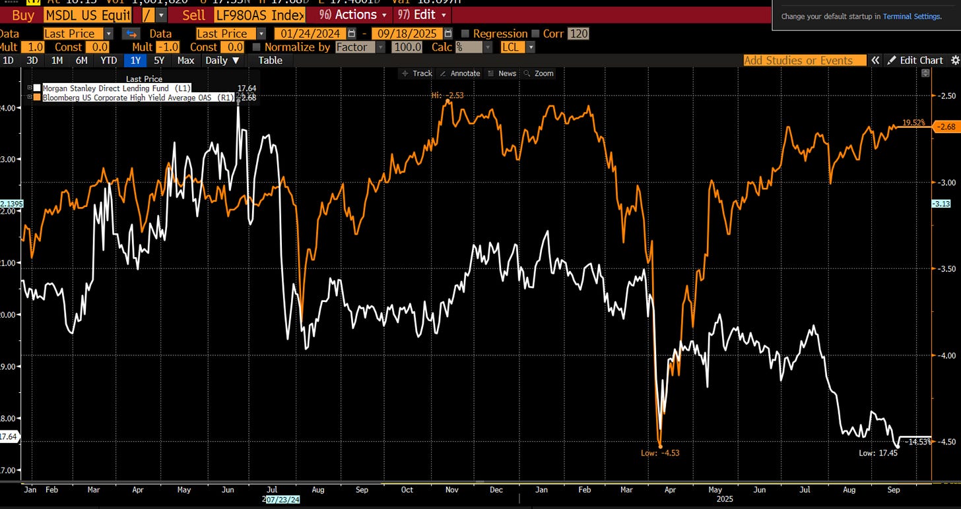Click the orange High Yield OAS swatch

point(38,97)
